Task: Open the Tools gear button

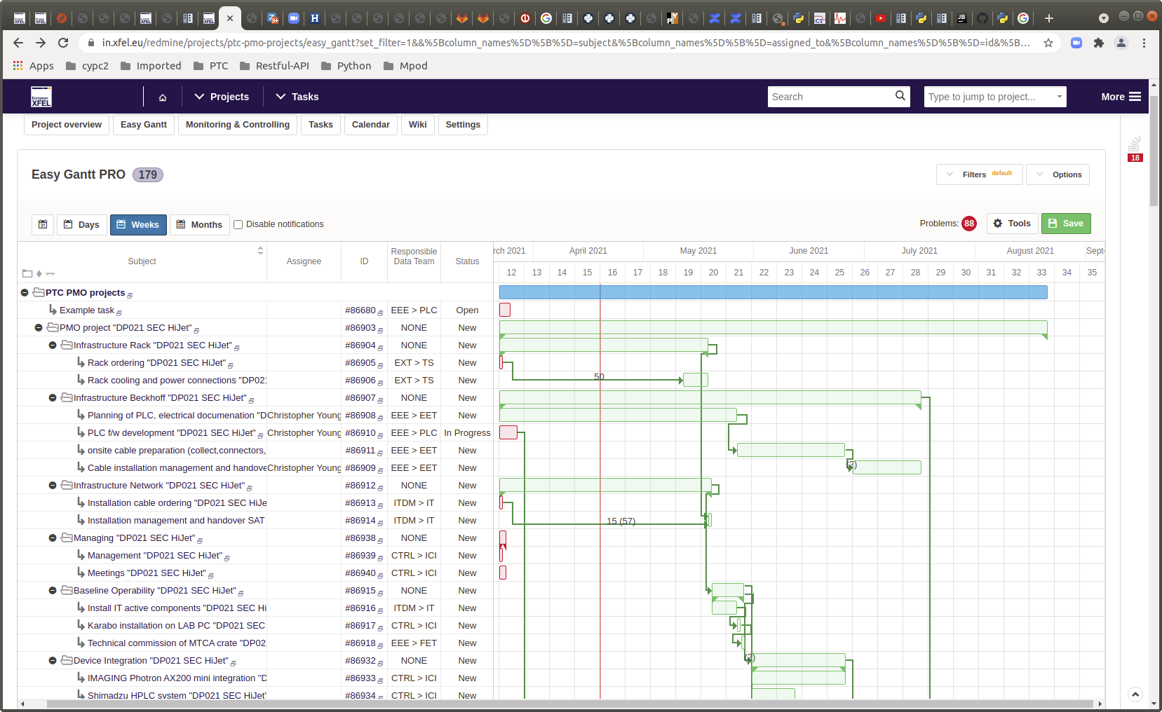Action: (1012, 224)
